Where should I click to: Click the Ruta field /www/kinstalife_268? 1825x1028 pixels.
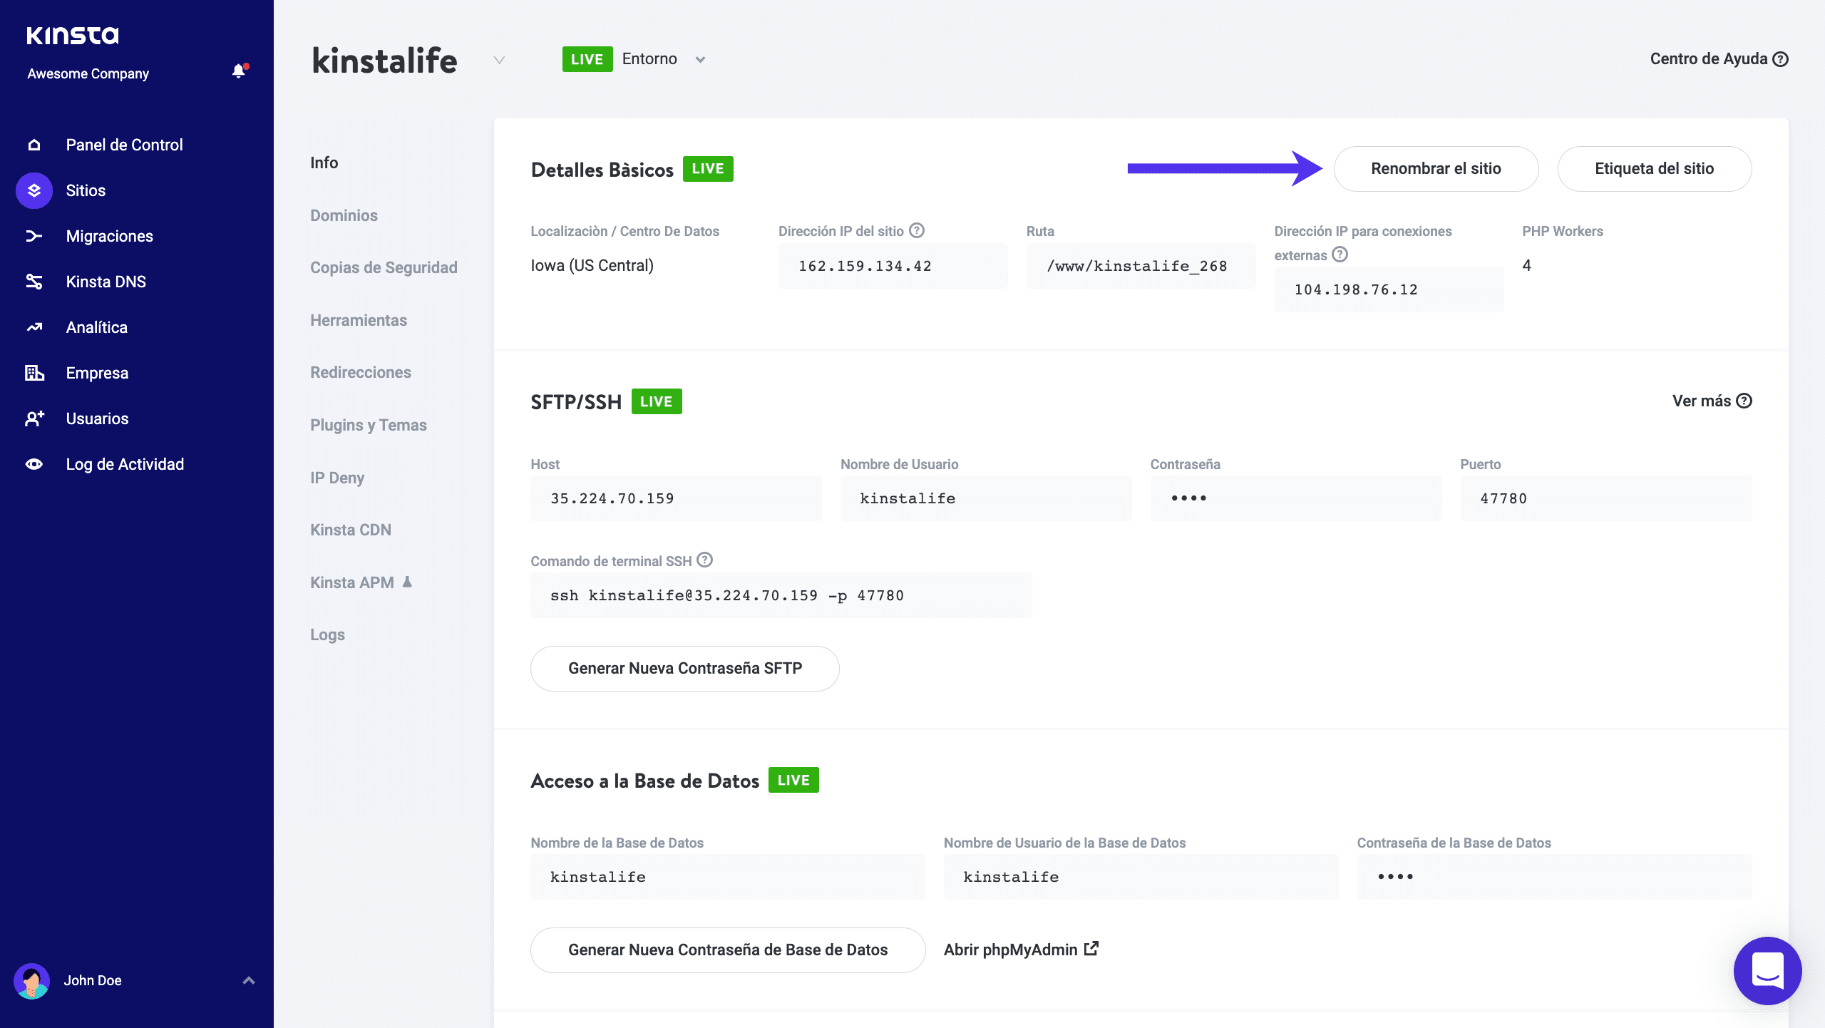[1141, 266]
